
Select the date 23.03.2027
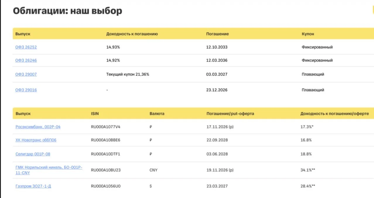217,186
